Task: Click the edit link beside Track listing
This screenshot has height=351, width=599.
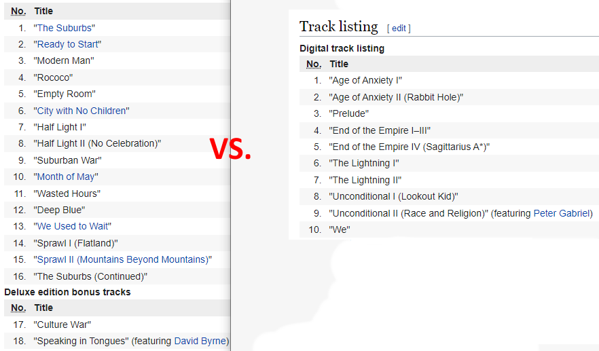Action: coord(399,29)
